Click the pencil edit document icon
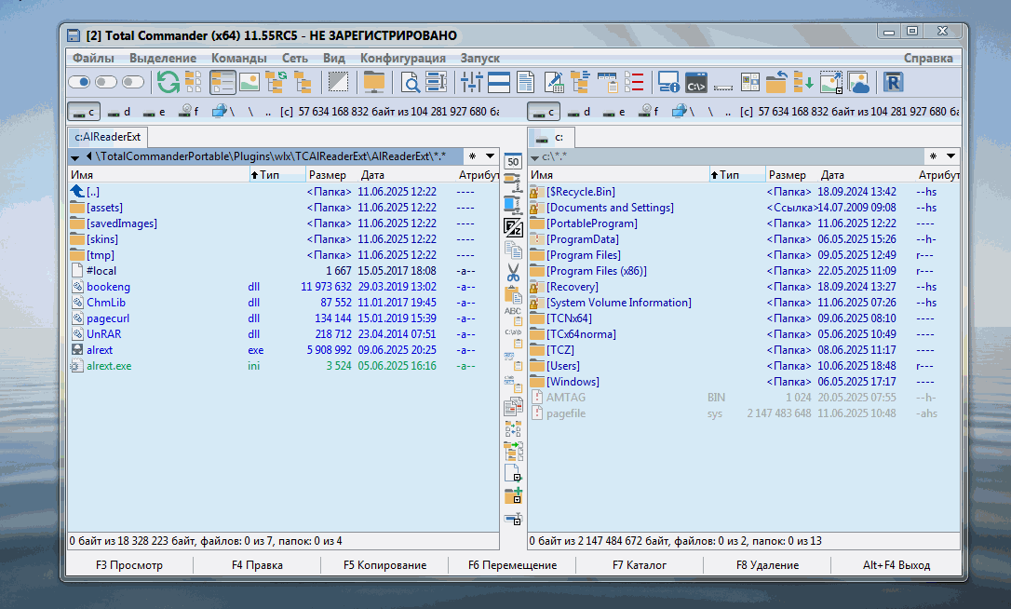Image resolution: width=1011 pixels, height=609 pixels. click(553, 83)
